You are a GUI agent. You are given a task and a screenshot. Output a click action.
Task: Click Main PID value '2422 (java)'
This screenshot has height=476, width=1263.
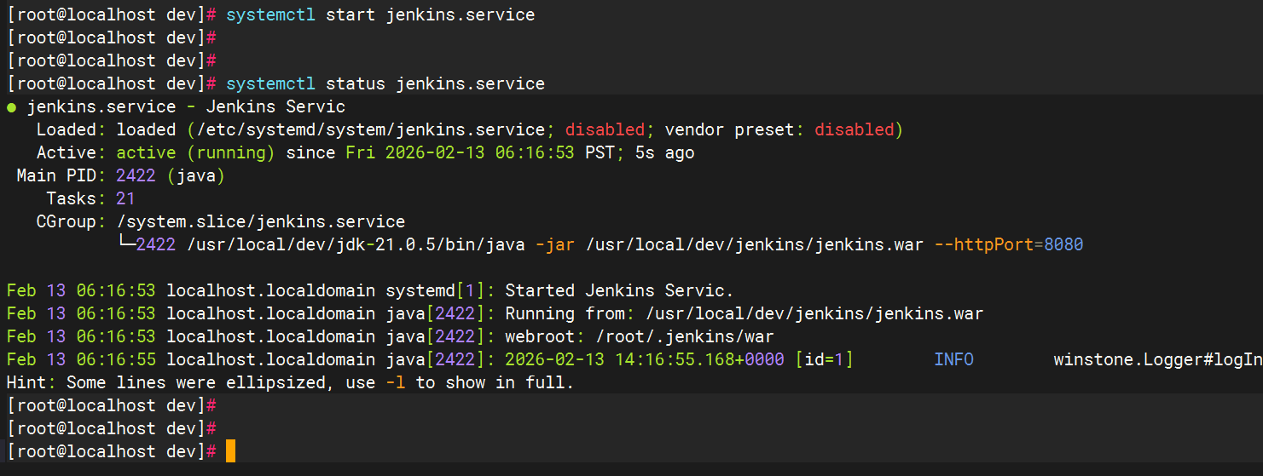[x=171, y=175]
